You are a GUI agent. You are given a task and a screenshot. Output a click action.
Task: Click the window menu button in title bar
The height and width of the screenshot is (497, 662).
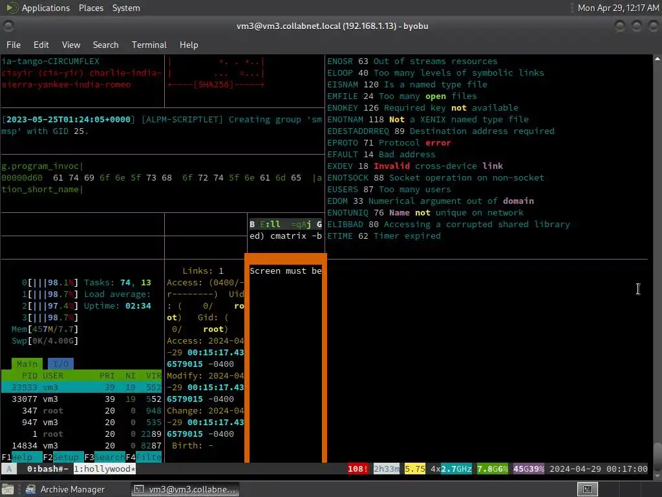pos(8,26)
